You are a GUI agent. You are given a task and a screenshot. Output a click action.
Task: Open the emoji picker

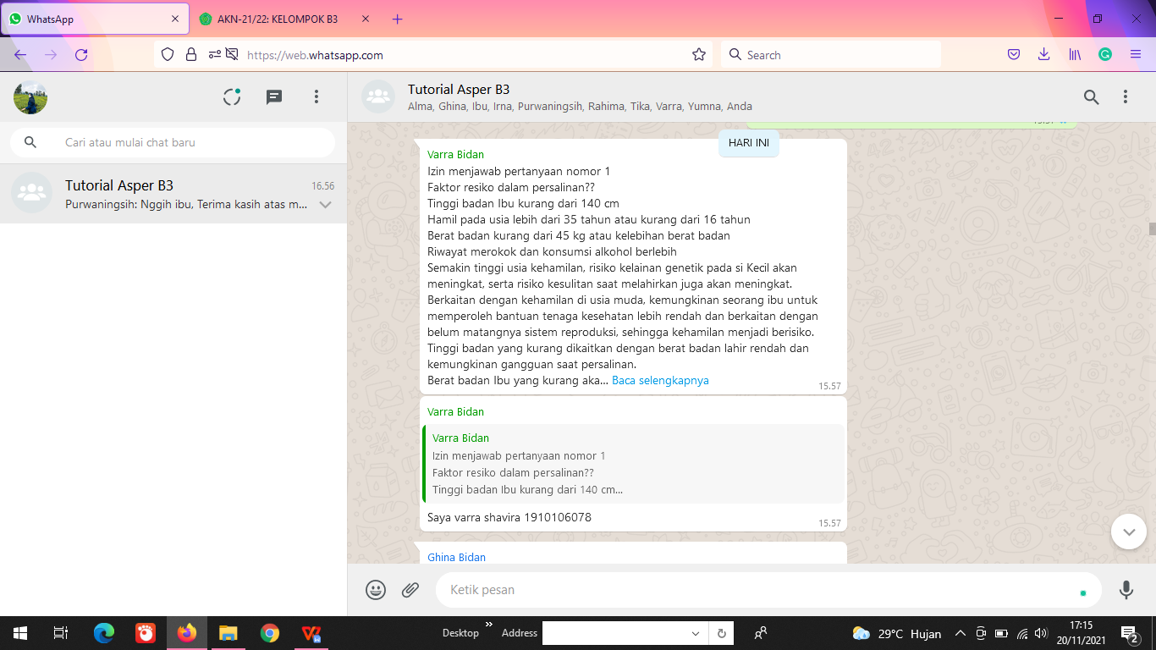pyautogui.click(x=376, y=590)
